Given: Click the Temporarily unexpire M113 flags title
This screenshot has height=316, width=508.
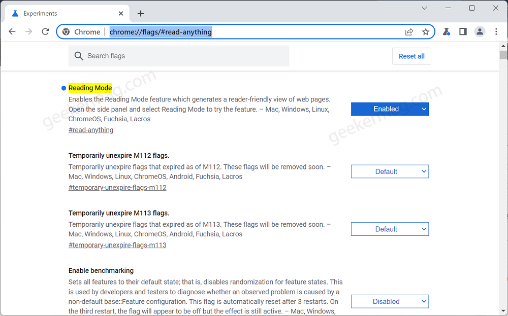Looking at the screenshot, I should [x=119, y=213].
